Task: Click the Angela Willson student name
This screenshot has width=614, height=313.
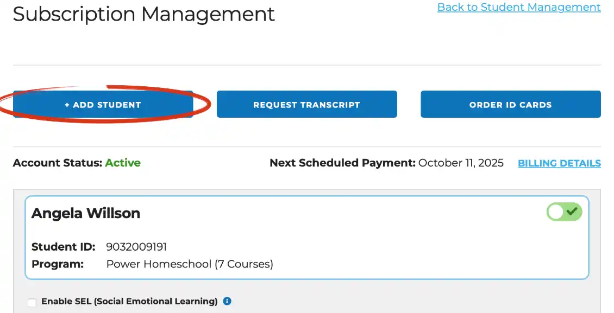Action: coord(86,213)
